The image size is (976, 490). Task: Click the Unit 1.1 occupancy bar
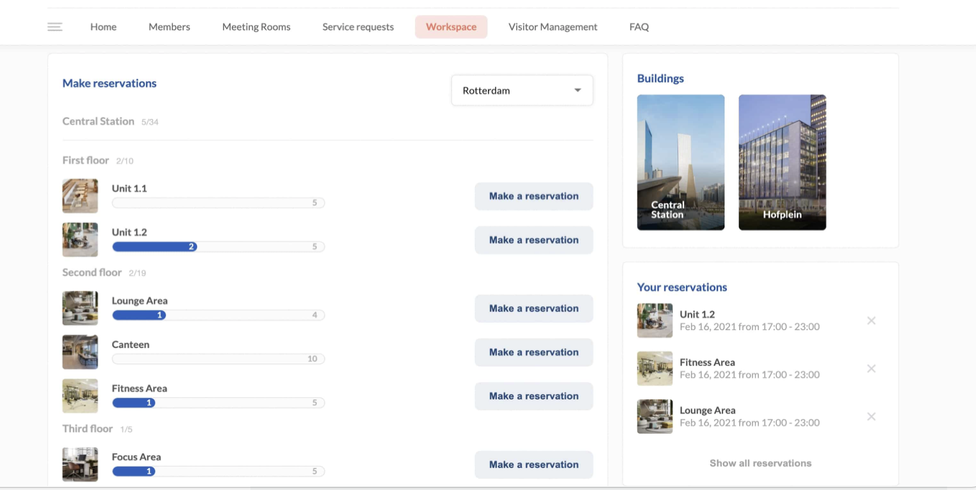(218, 203)
